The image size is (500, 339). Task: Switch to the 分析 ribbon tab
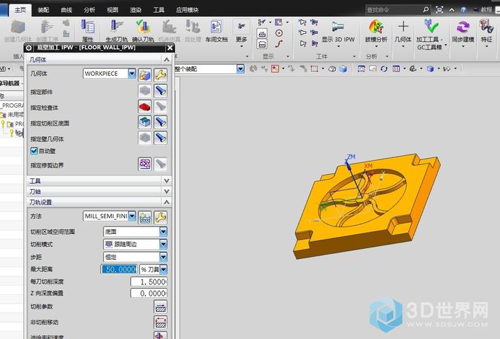89,10
